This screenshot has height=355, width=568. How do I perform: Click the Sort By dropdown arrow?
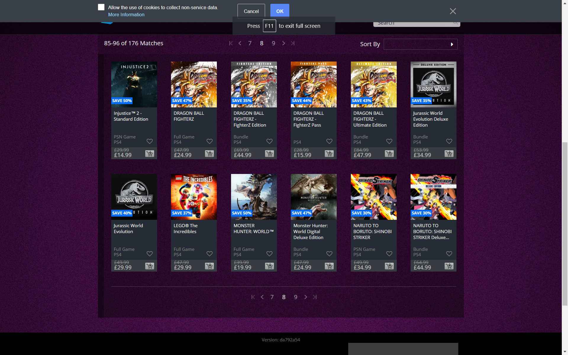(452, 44)
